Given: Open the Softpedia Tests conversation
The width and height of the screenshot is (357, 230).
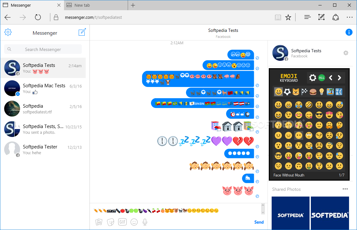Looking at the screenshot, I should tap(43, 68).
